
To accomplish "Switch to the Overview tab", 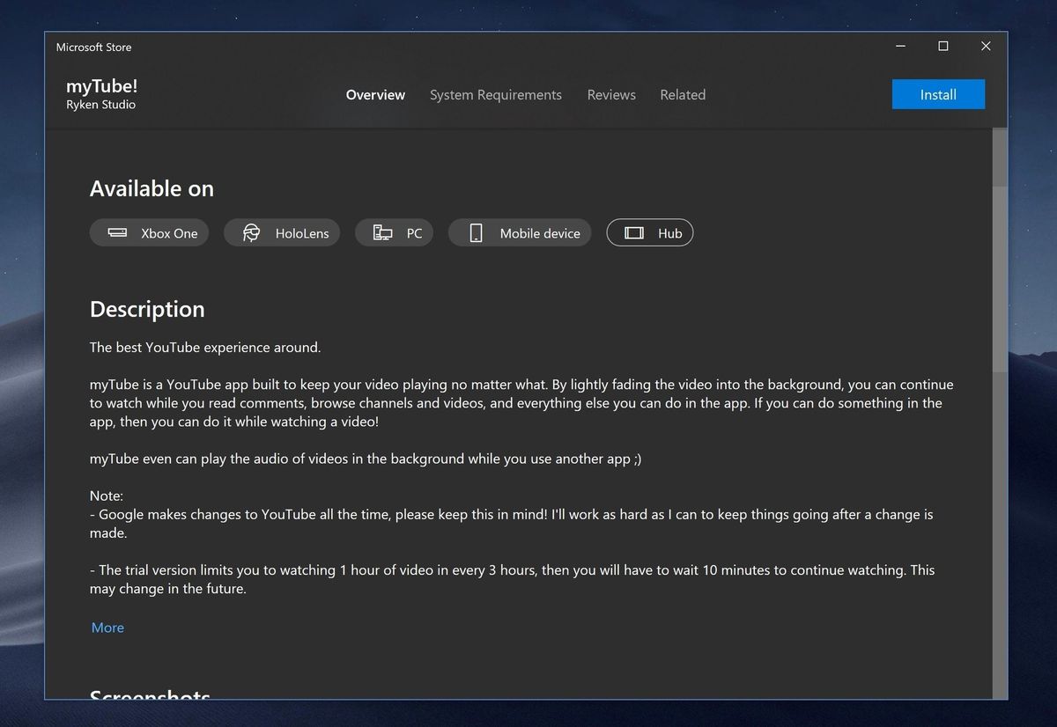I will (x=375, y=94).
